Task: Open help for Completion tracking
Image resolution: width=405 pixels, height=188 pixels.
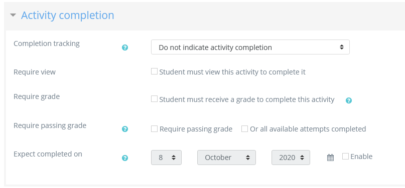Action: pos(125,47)
